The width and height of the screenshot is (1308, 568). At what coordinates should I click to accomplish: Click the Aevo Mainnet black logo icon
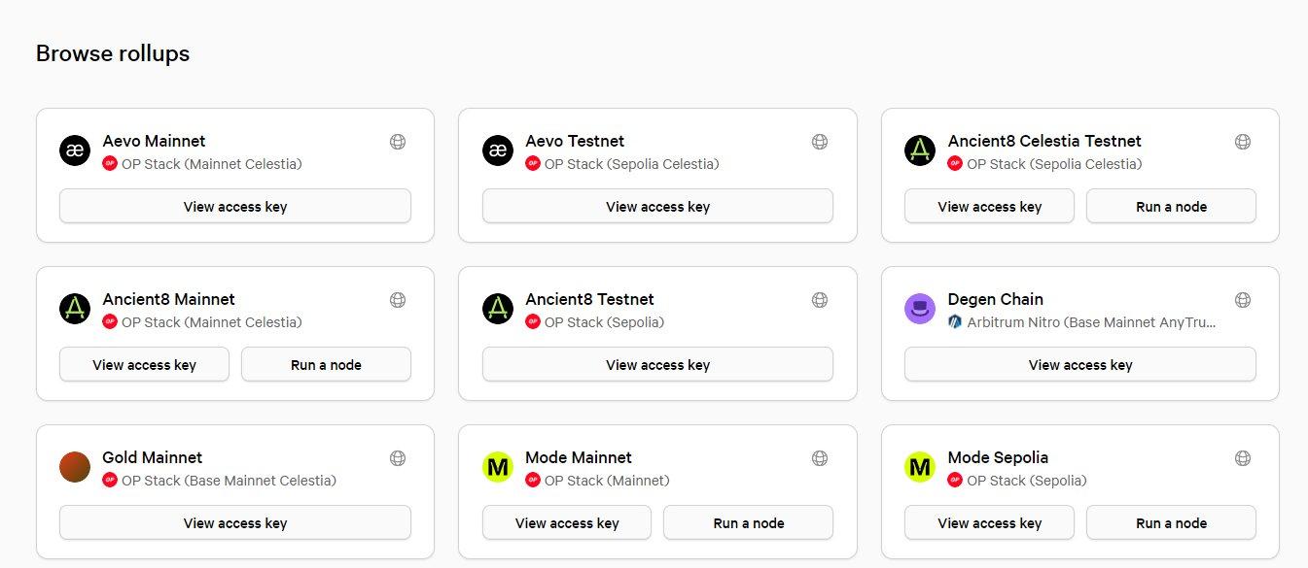pyautogui.click(x=75, y=151)
